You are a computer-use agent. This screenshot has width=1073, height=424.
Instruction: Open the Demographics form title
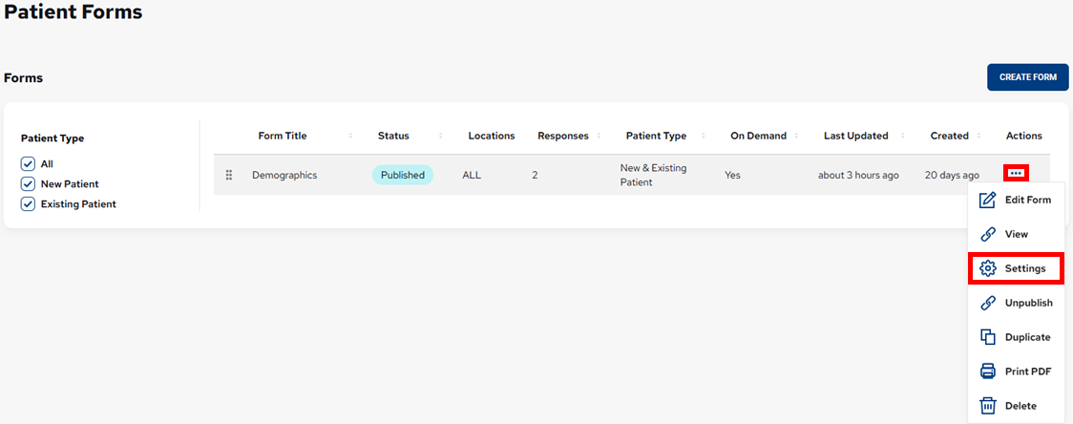coord(284,175)
